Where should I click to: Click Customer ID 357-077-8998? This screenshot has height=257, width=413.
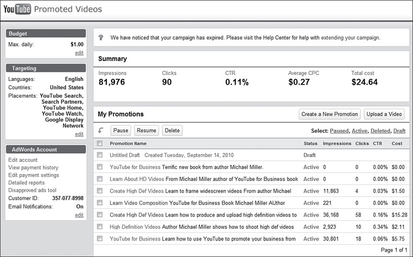(68, 198)
